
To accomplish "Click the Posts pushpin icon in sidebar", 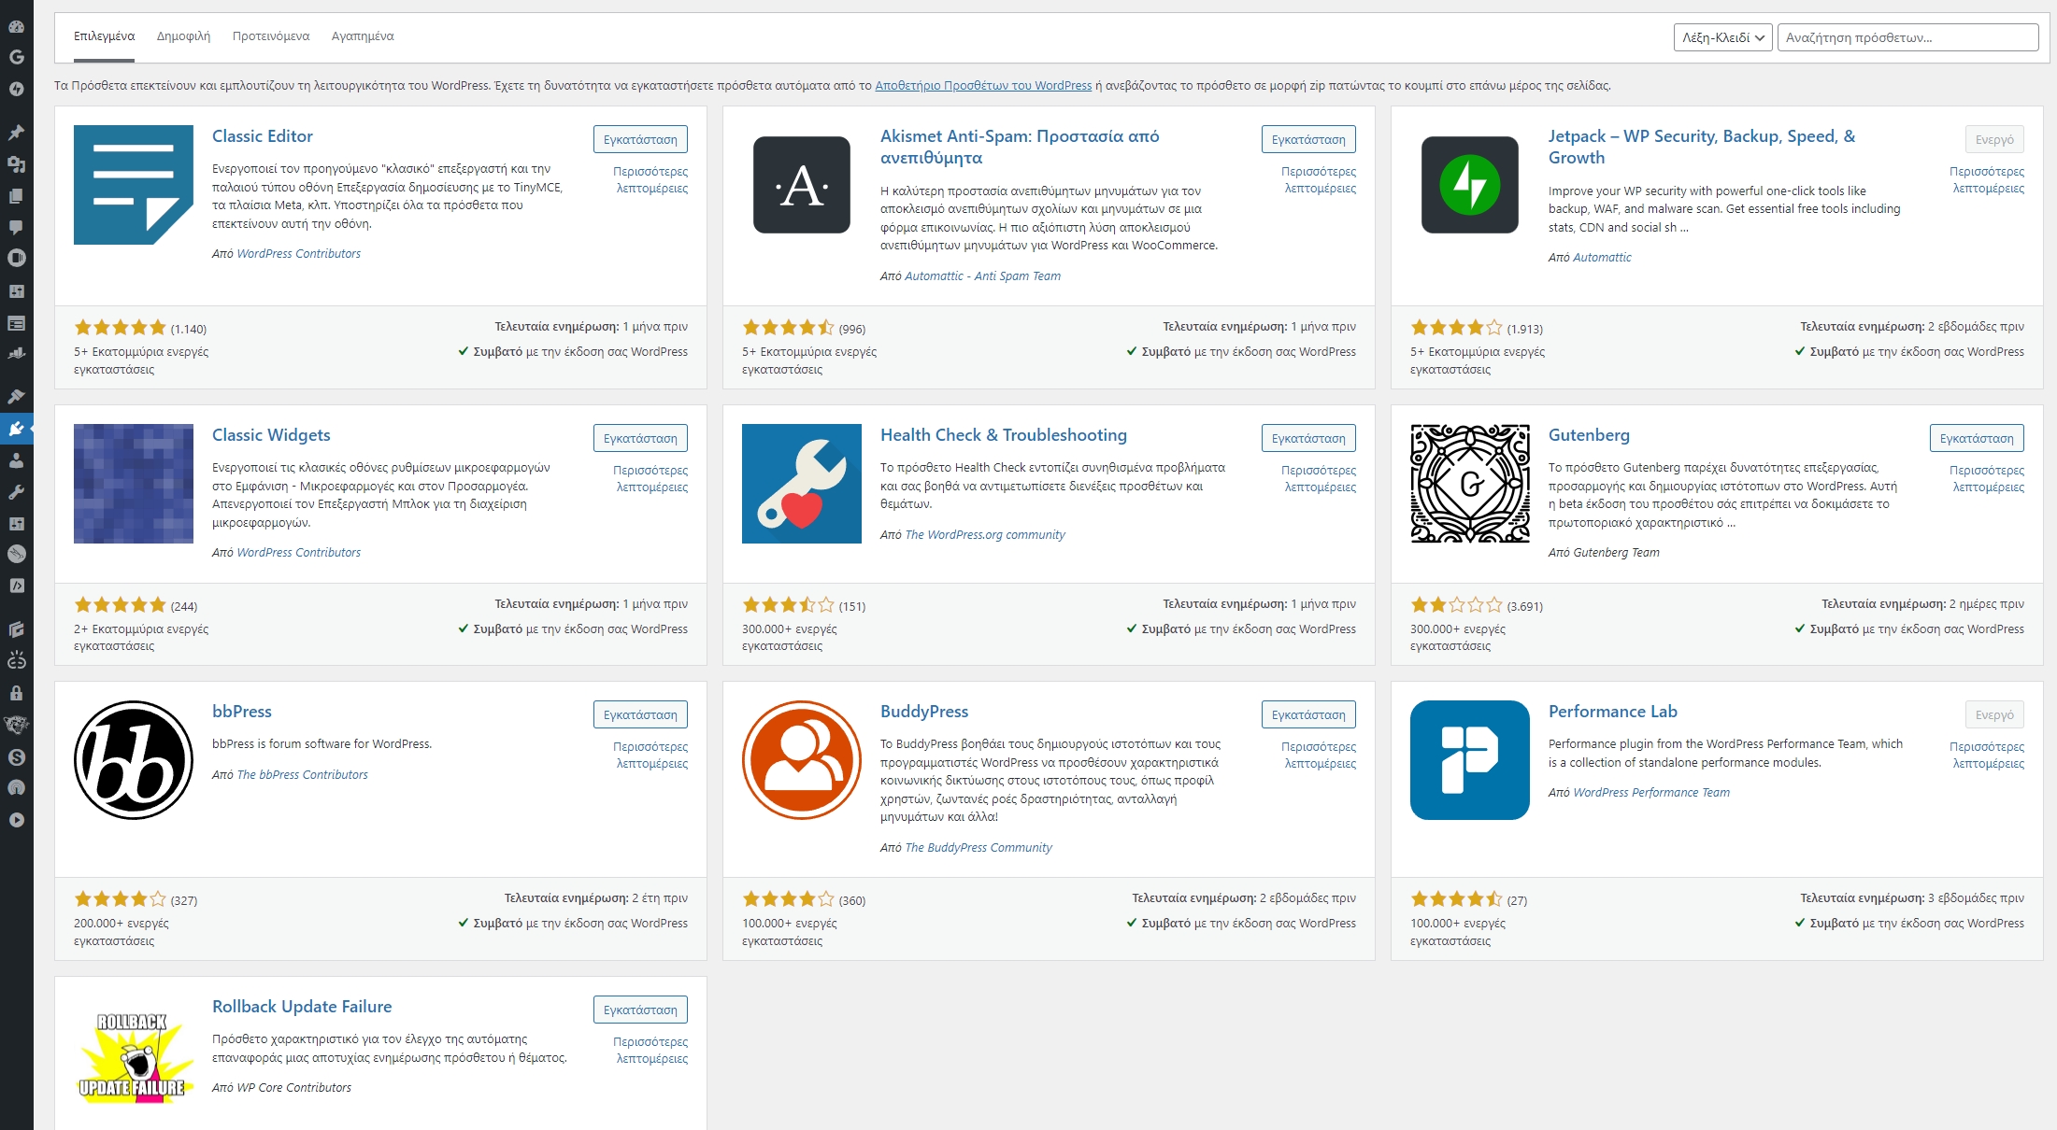I will pos(16,132).
